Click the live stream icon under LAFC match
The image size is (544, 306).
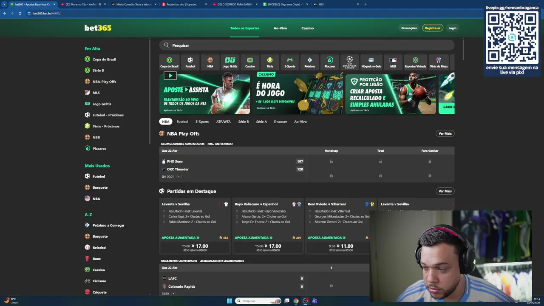pos(173,294)
